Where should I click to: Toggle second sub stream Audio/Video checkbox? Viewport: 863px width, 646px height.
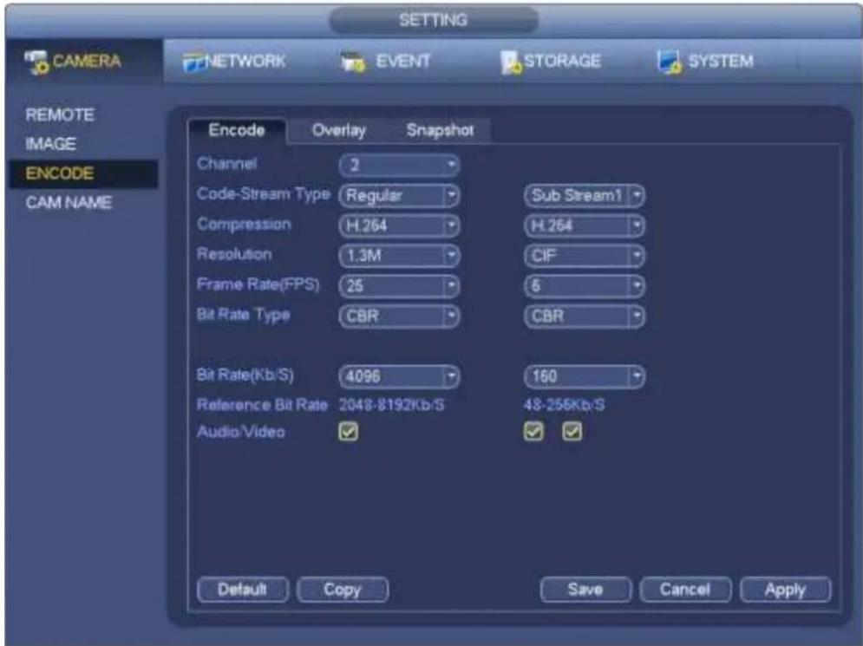coord(572,432)
